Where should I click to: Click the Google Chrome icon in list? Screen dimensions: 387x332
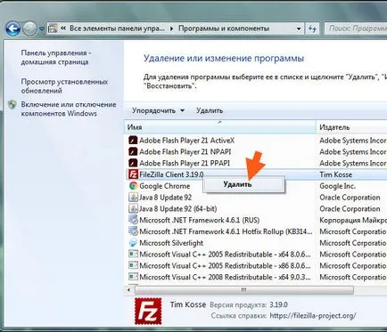133,186
